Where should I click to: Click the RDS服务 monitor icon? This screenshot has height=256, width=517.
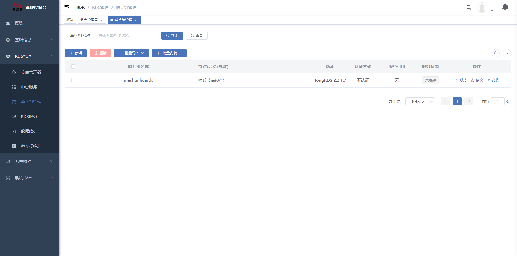point(14,117)
